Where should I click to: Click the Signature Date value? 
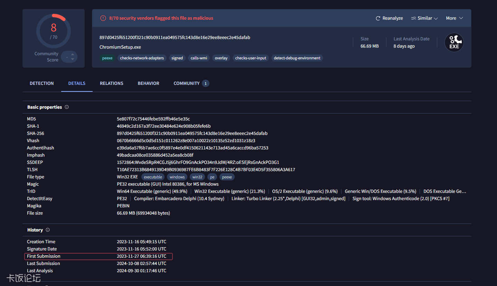pos(142,249)
